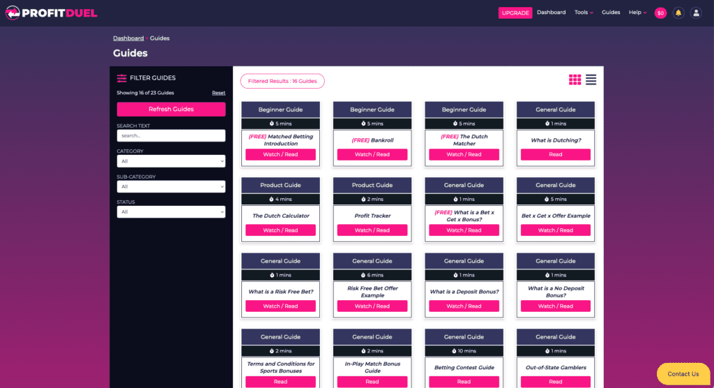Focus the Search Text input field

click(171, 135)
